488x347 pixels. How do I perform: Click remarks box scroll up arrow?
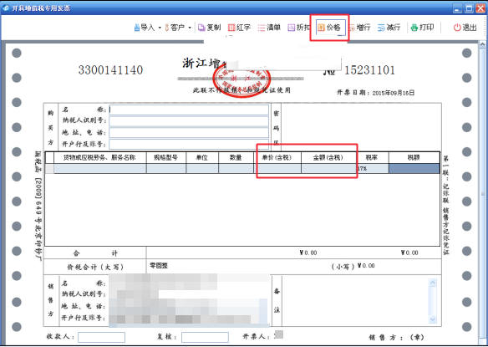click(433, 283)
